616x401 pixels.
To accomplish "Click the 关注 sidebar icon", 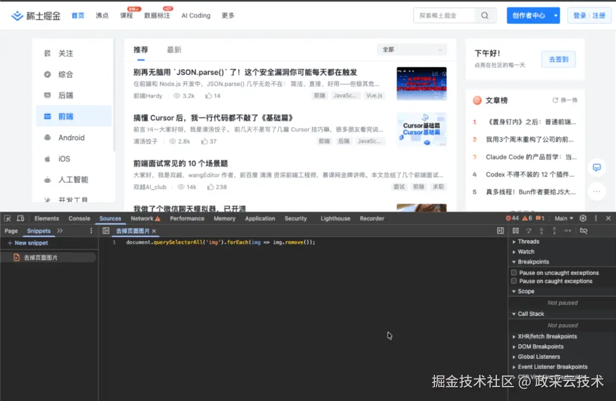I will tap(47, 53).
